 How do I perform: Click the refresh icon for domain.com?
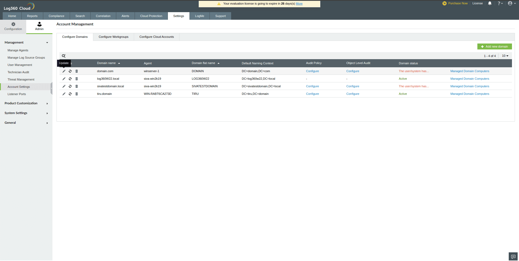click(x=70, y=71)
